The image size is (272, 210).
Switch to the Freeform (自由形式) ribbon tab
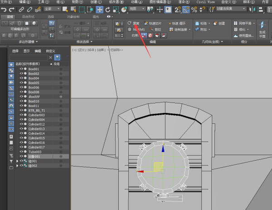28,17
